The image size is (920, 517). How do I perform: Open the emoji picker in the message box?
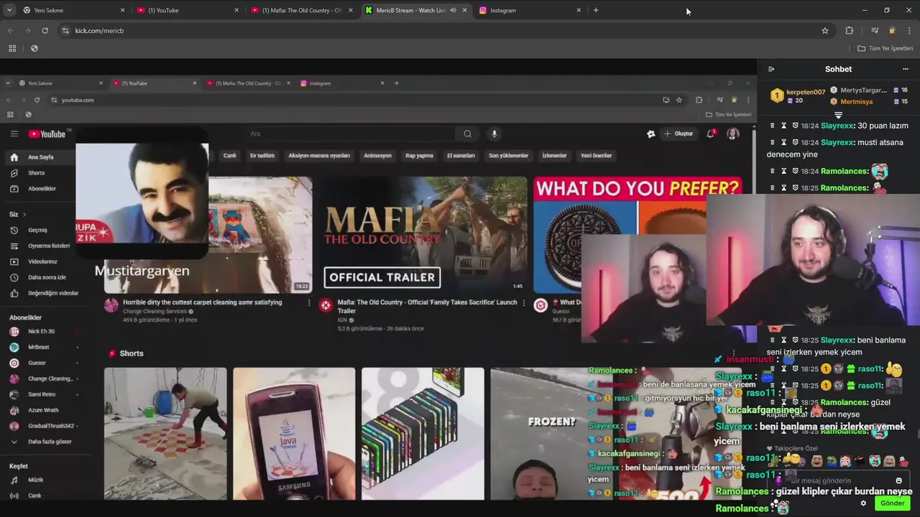(898, 481)
